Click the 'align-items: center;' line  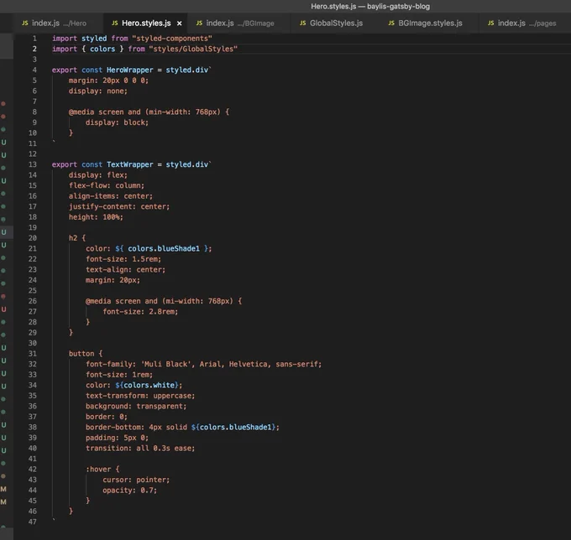point(111,196)
